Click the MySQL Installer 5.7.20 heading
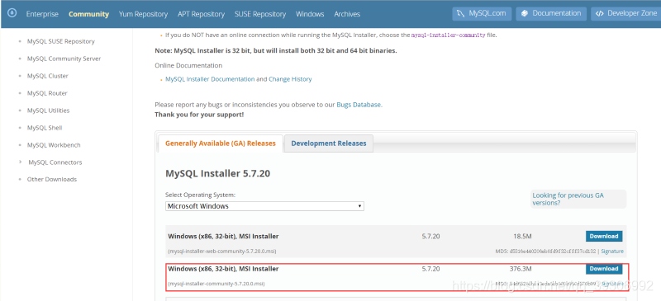The image size is (661, 301). click(217, 173)
